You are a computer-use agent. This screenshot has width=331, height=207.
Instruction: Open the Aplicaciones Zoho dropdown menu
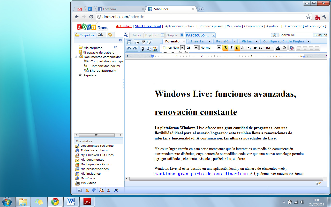179,26
